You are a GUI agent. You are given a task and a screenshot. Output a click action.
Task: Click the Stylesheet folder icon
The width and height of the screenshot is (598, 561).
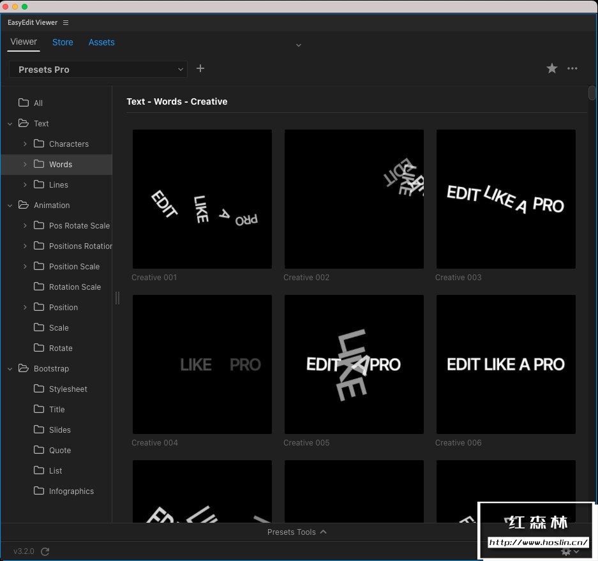click(39, 389)
